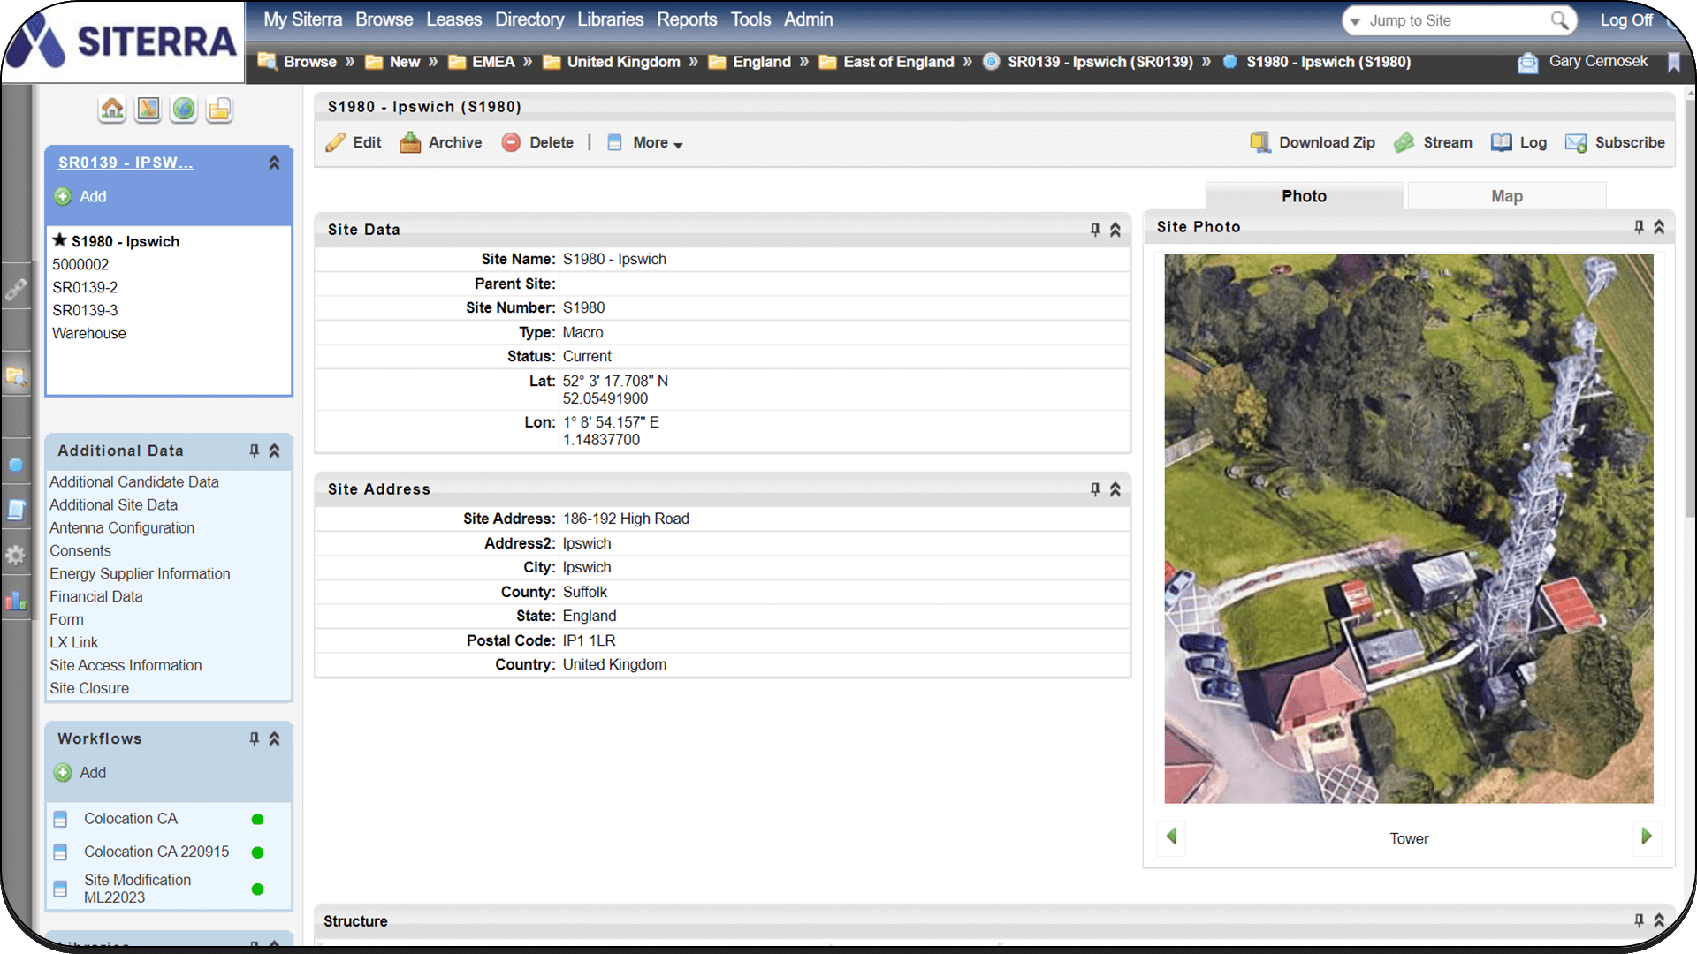1697x954 pixels.
Task: Click the East of England breadcrumb
Action: click(x=898, y=62)
